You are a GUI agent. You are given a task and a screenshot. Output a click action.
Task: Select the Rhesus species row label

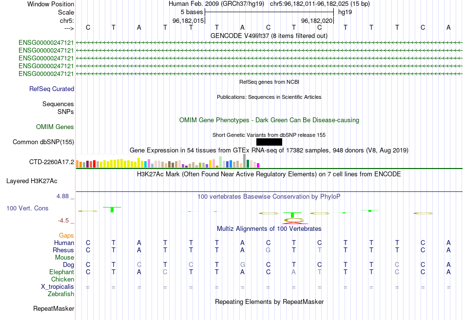click(x=63, y=250)
